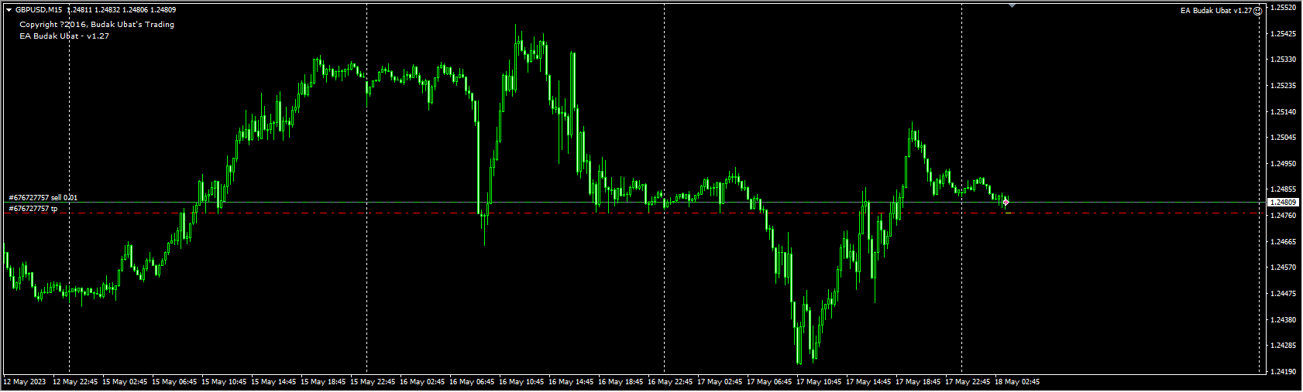Click time axis label '15 May 02:45'
Screen dimensions: 1303x392
coord(125,382)
